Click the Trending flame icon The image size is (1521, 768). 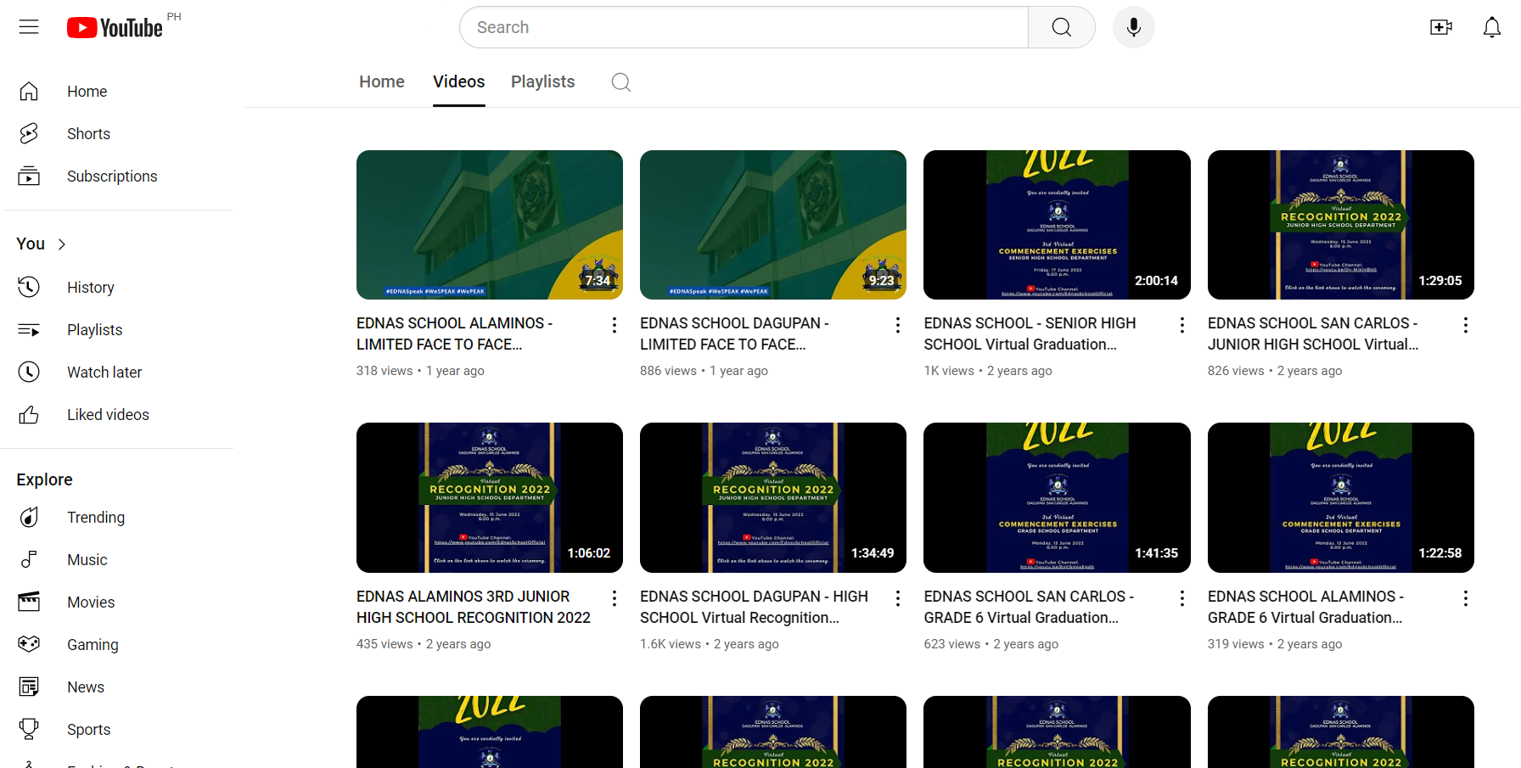point(29,518)
